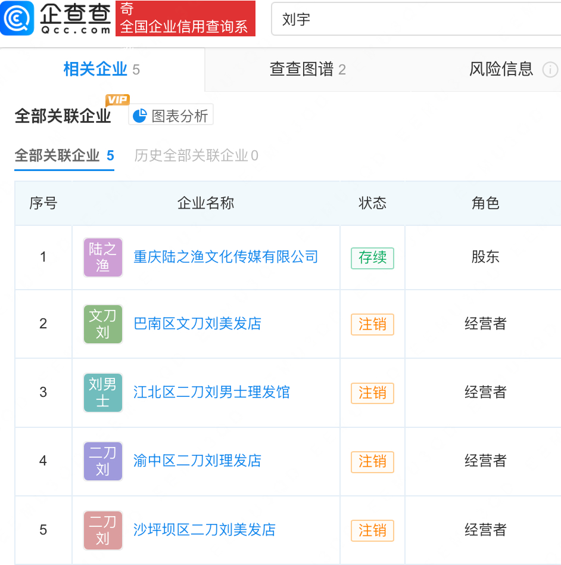Click the 陆之渔 company logo thumbnail

click(103, 257)
